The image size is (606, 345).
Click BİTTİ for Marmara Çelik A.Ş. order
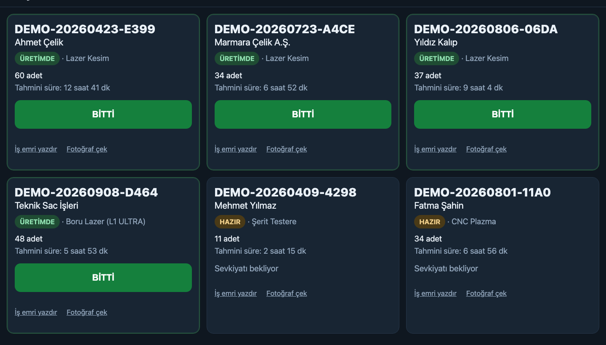(303, 114)
